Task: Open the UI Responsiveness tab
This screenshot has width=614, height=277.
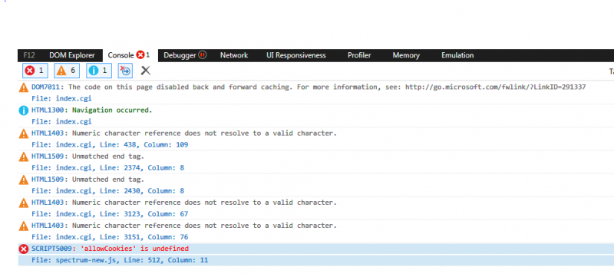Action: pos(296,55)
